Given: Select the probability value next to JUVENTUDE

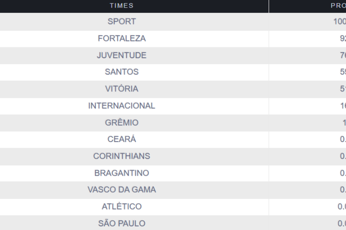Looking at the screenshot, I should (341, 55).
